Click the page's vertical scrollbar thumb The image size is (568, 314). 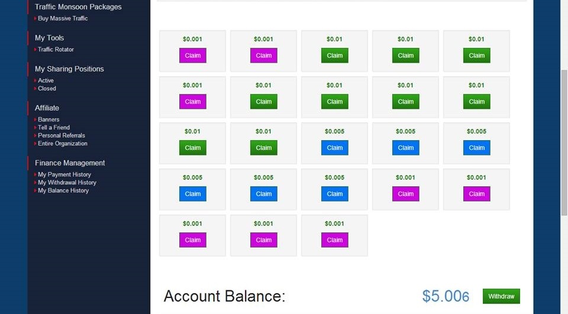coord(564,142)
